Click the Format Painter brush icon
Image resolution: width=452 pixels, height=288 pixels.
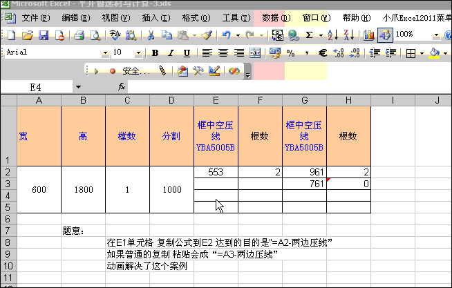coord(207,35)
